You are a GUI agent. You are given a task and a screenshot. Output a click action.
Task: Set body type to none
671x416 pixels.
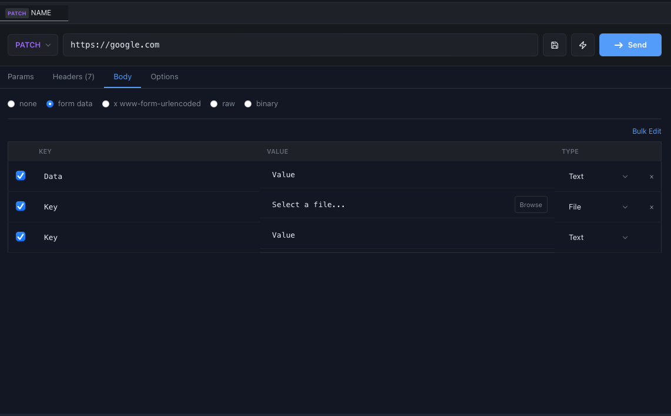pos(11,103)
